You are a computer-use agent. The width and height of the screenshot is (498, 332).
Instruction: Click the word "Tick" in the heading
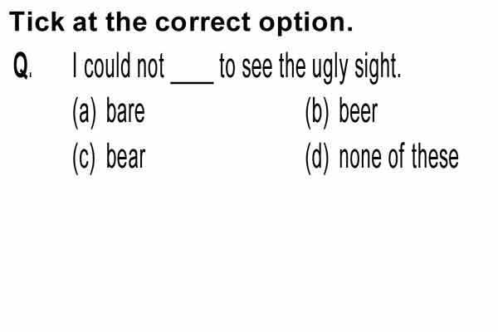coord(37,22)
